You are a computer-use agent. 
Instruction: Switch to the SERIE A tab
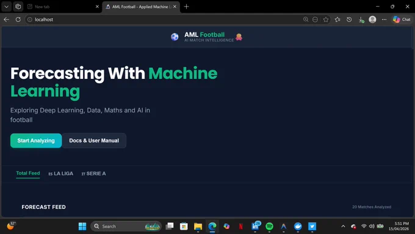[x=93, y=174]
